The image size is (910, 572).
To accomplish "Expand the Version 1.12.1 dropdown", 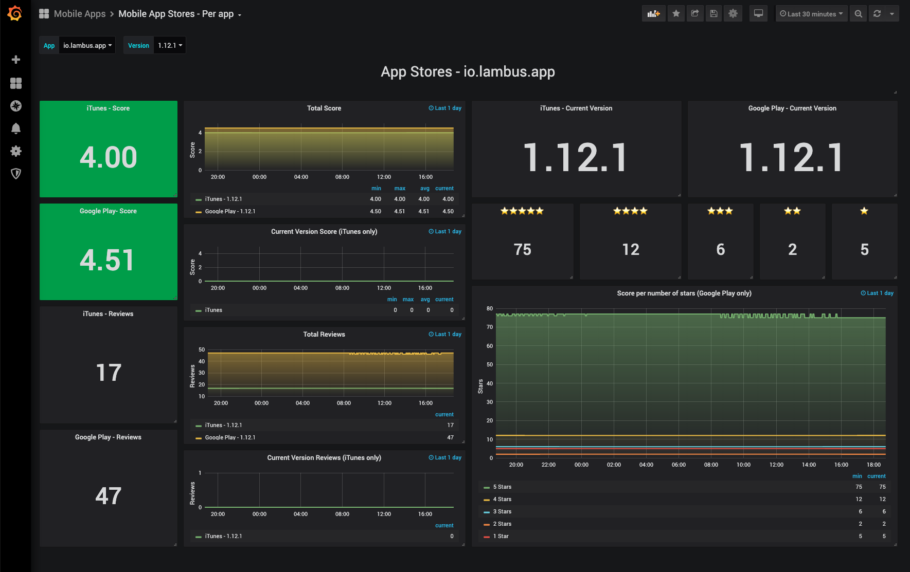I will (170, 45).
